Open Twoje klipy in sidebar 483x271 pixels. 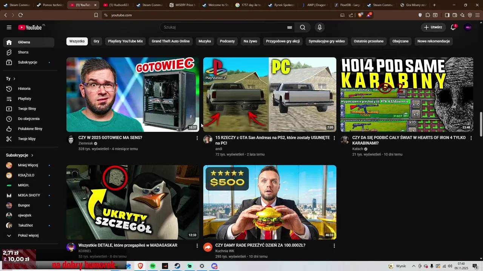point(29,139)
